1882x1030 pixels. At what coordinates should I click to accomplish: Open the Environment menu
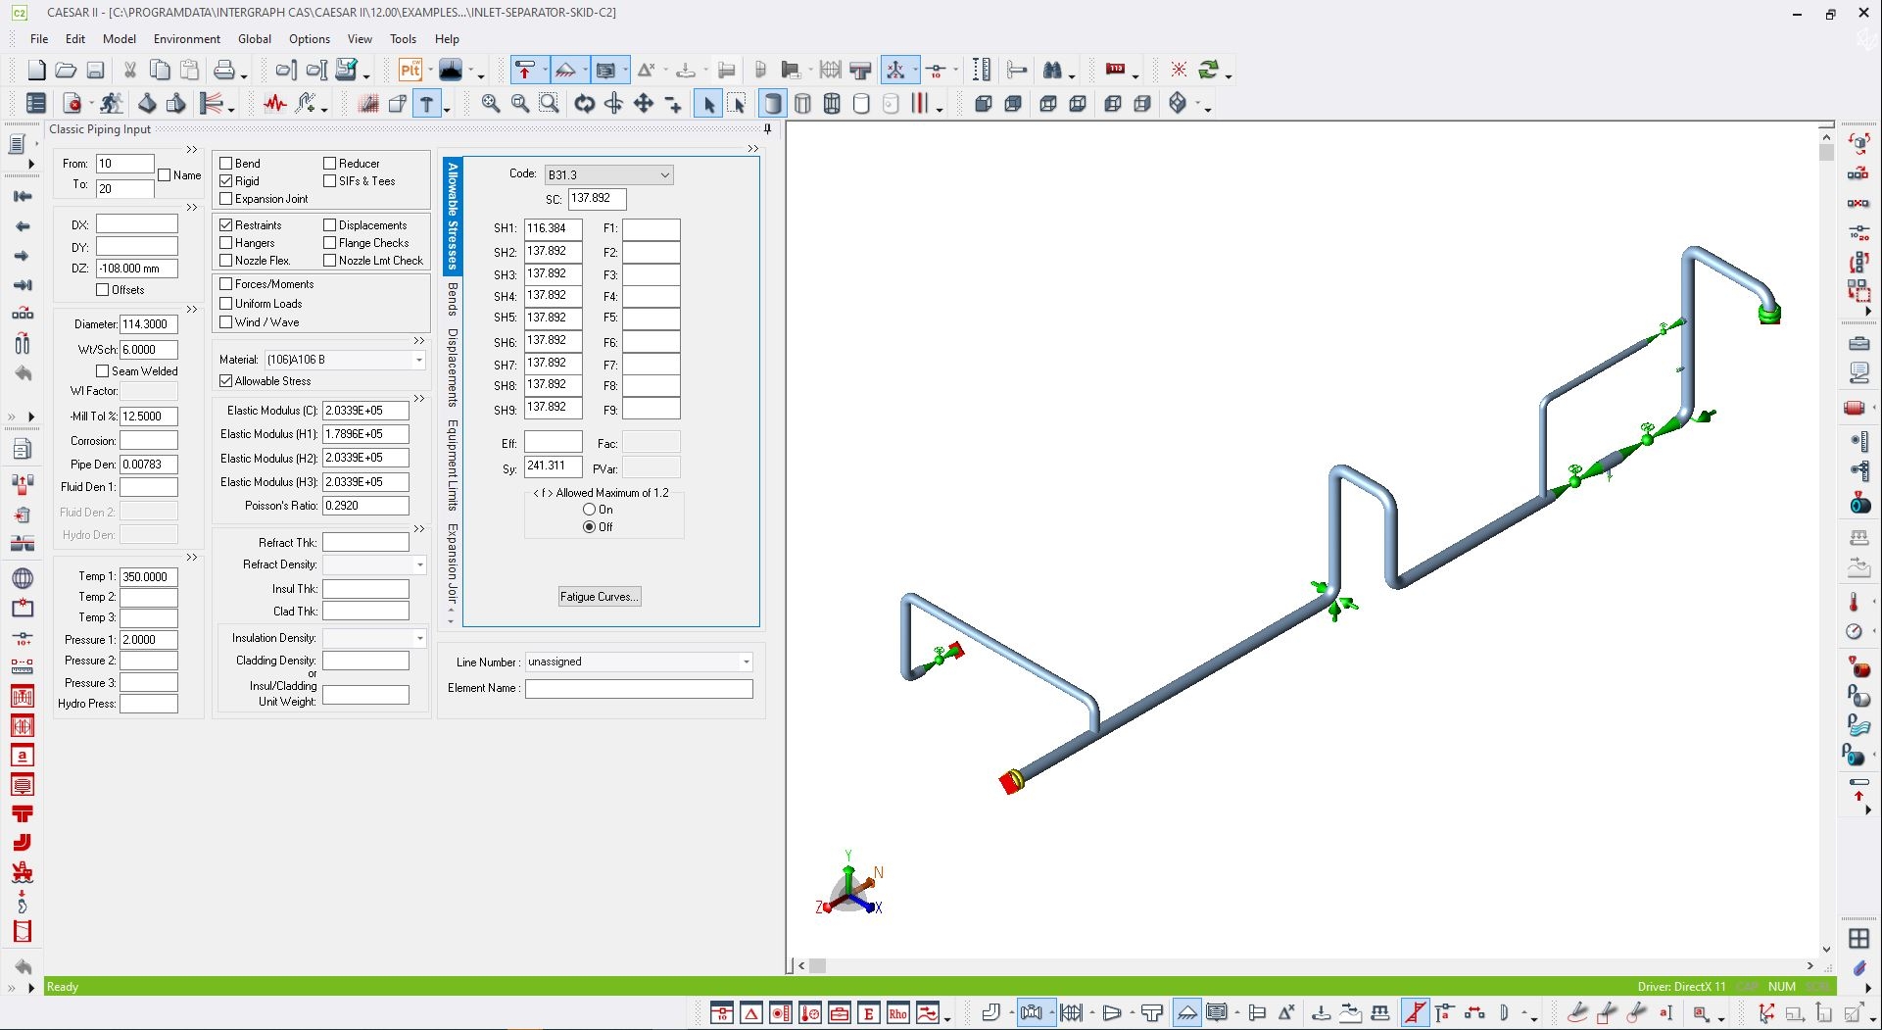click(x=186, y=39)
